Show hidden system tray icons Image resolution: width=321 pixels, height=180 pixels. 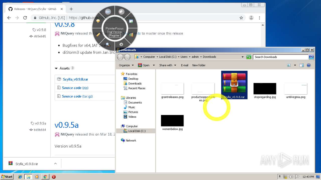pos(280,177)
